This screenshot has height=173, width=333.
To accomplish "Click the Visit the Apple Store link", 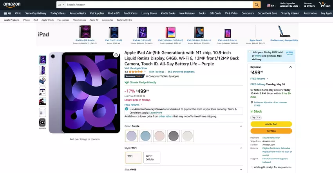I will 136,68.
